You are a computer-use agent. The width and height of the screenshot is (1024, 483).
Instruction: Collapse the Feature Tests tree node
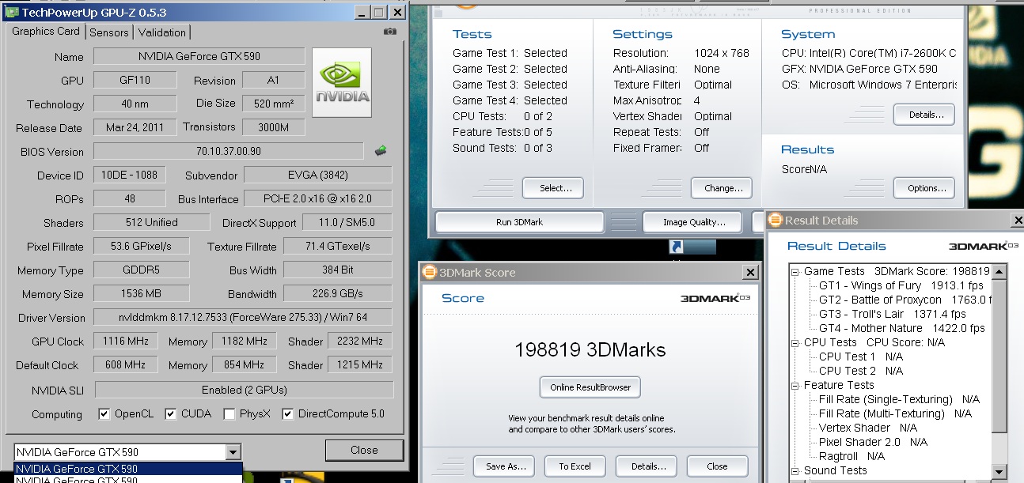click(x=795, y=385)
